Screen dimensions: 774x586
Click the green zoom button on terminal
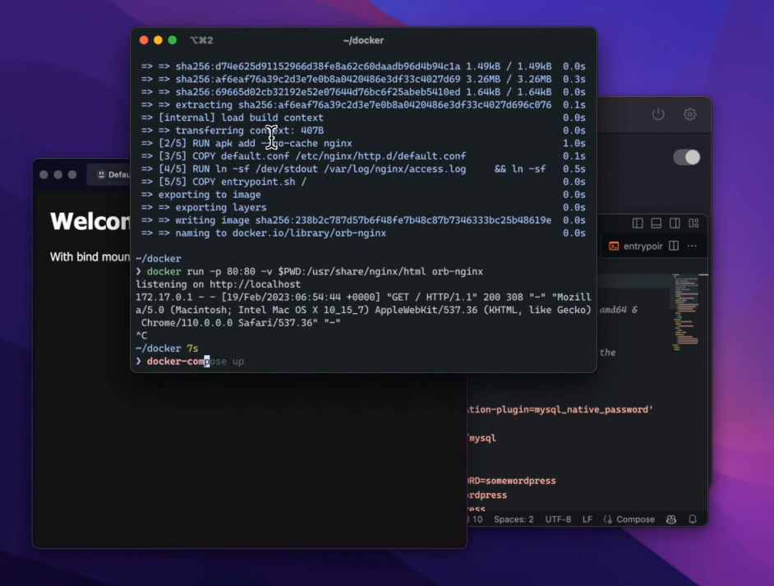[x=173, y=40]
